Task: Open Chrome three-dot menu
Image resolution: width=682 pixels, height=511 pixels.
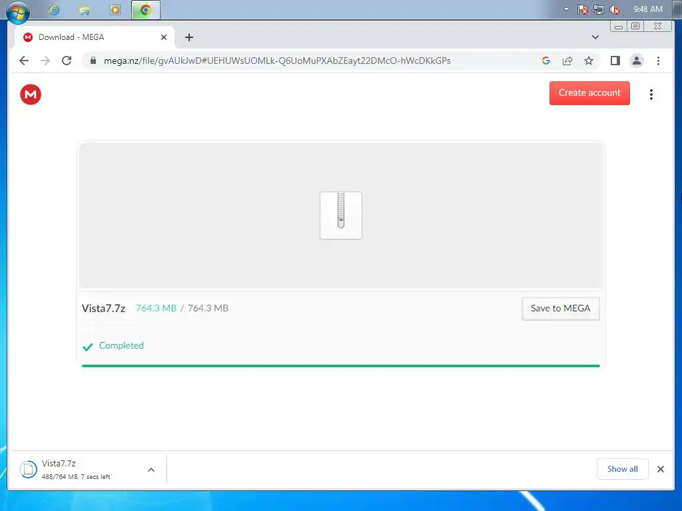Action: 658,61
